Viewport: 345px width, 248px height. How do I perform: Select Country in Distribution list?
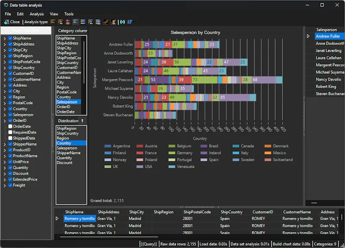pos(71,143)
